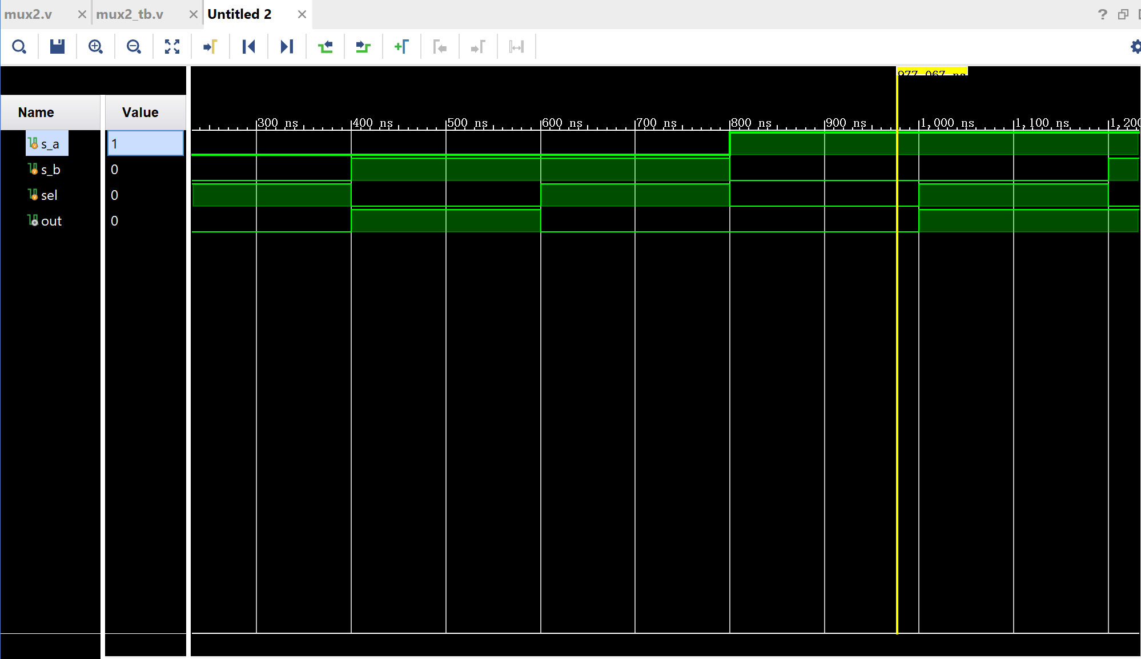Go to previous transition
The image size is (1141, 659).
pos(325,47)
